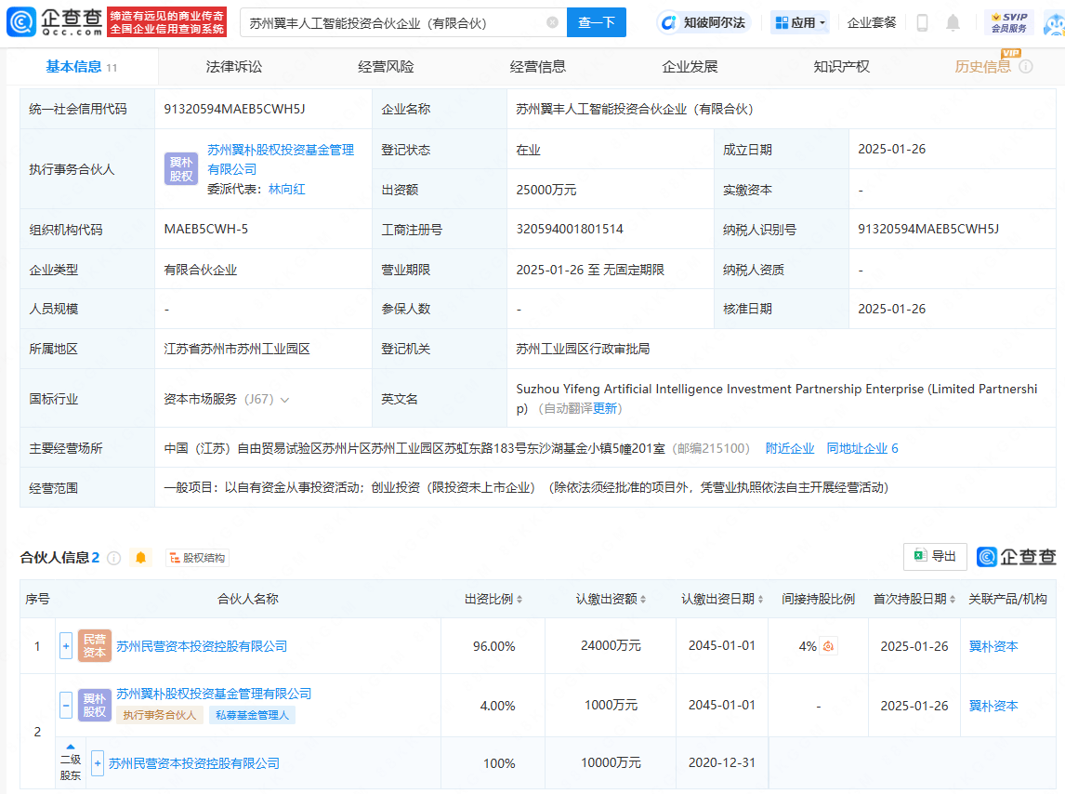
Task: Switch to the 知识产权 tab
Action: [842, 67]
